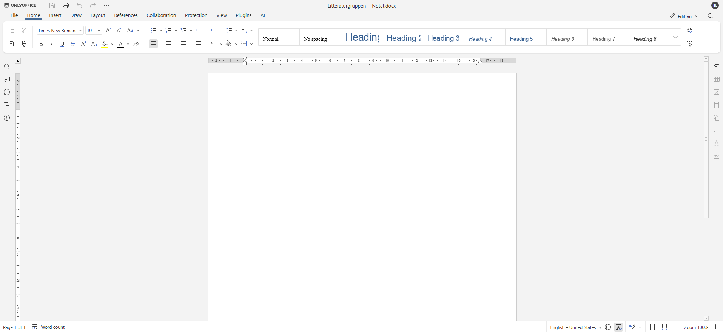Toggle Bold formatting
The image size is (723, 332).
pyautogui.click(x=41, y=44)
